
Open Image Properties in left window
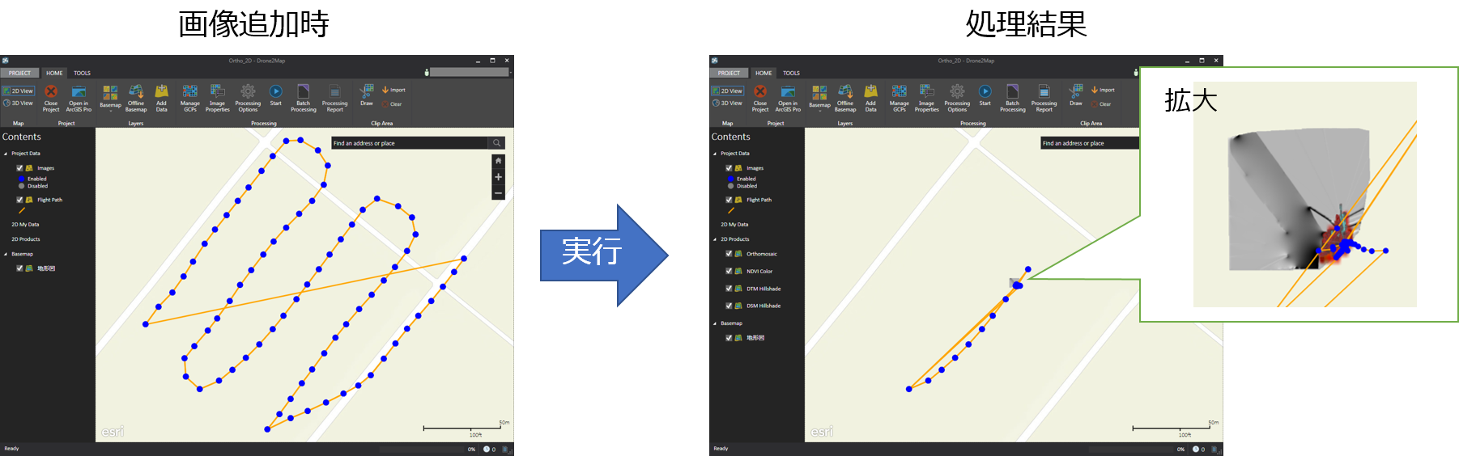[x=218, y=98]
